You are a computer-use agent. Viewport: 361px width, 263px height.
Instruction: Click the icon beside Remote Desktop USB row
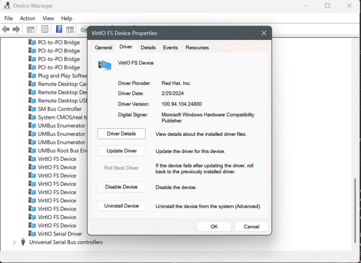click(32, 100)
